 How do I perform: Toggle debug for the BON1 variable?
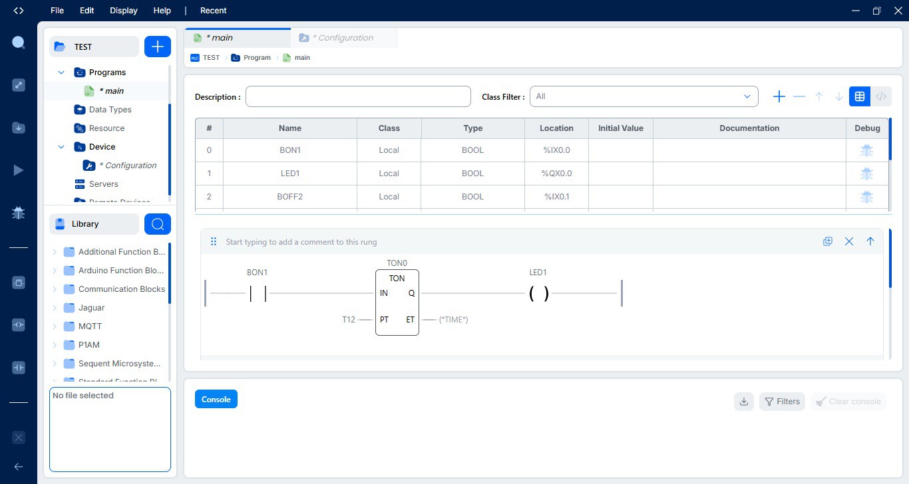tap(866, 150)
